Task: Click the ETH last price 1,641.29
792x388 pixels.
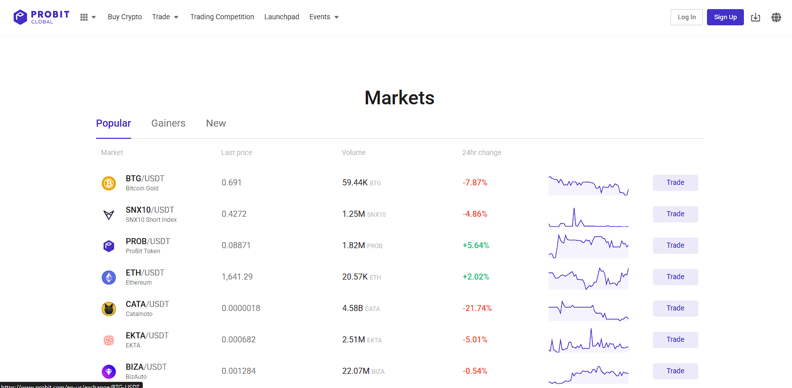Action: click(x=237, y=277)
